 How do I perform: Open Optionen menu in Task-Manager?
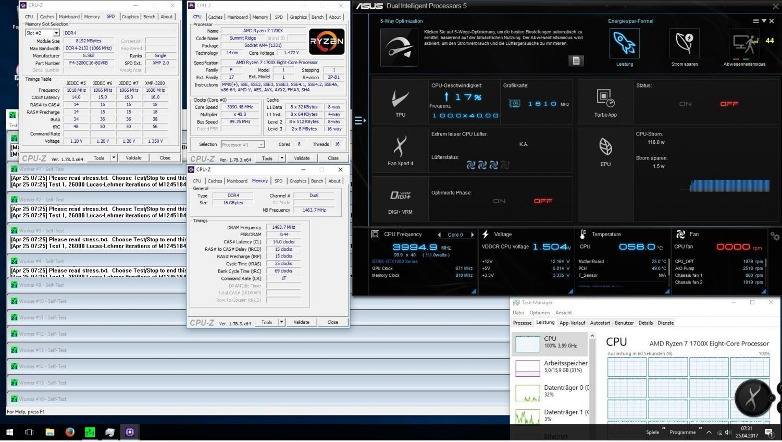point(539,313)
